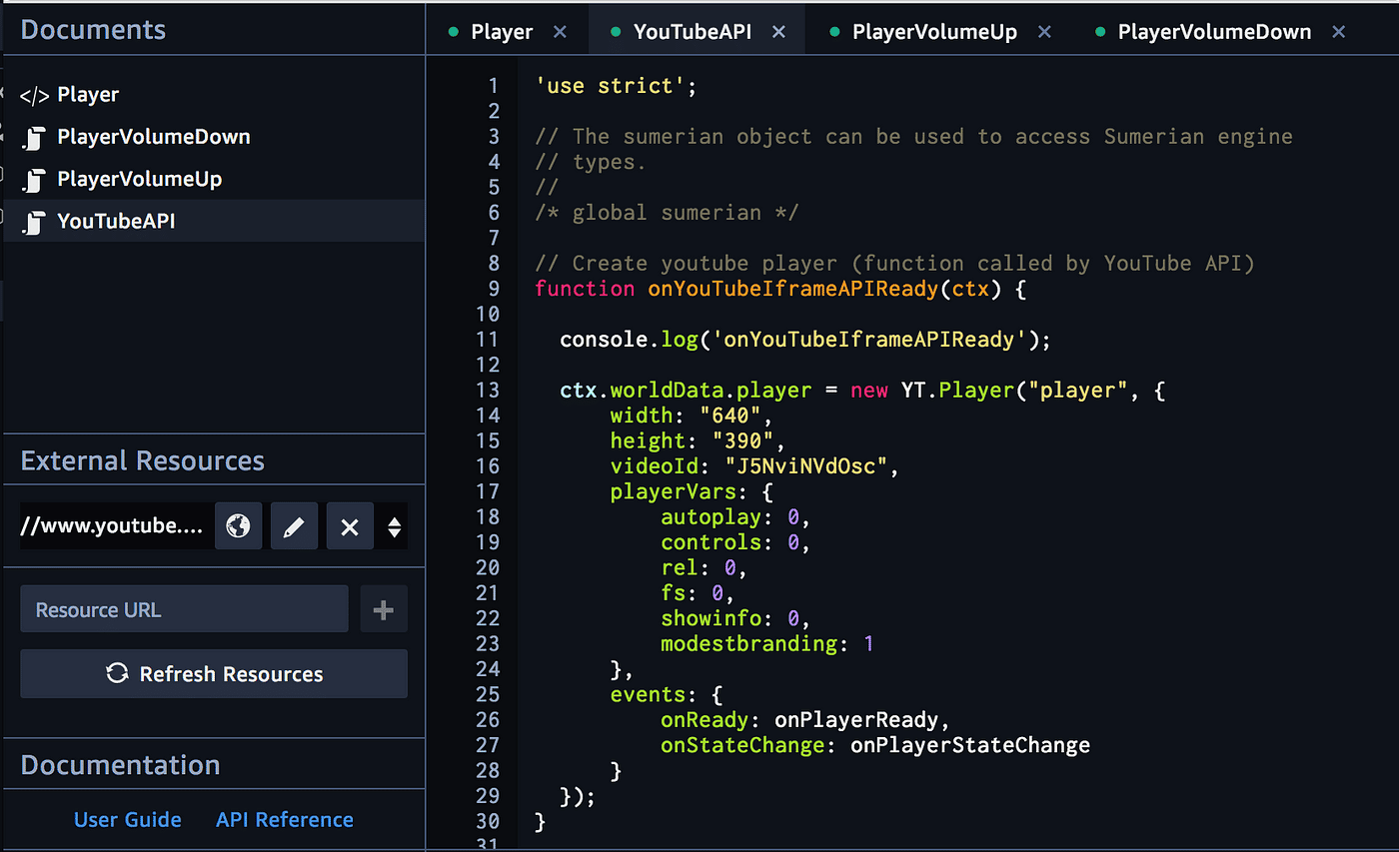Click the Refresh Resources button

[214, 674]
